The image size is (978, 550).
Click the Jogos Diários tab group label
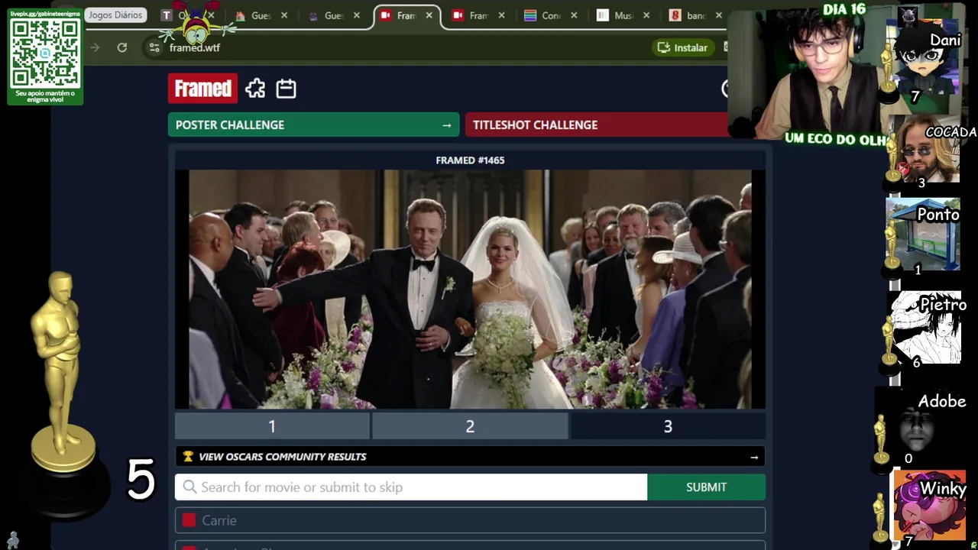tap(115, 15)
